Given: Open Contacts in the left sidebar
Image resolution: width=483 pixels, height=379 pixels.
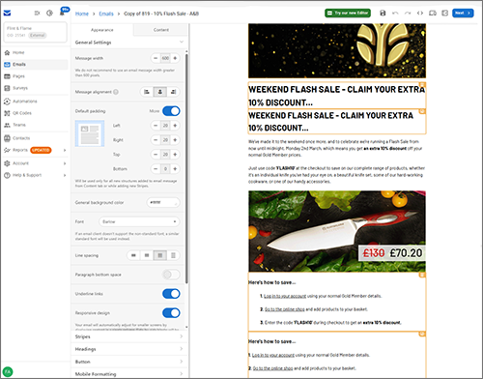Looking at the screenshot, I should [36, 138].
